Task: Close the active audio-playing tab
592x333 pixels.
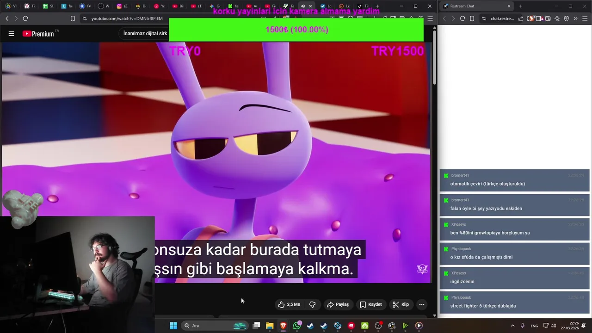Action: click(x=311, y=6)
